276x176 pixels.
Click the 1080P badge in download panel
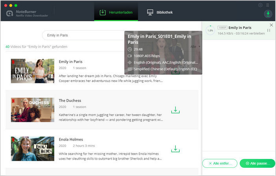tap(222, 27)
